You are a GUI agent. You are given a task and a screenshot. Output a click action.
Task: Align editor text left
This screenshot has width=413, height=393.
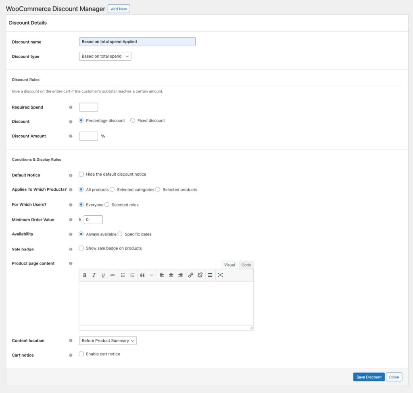[162, 275]
